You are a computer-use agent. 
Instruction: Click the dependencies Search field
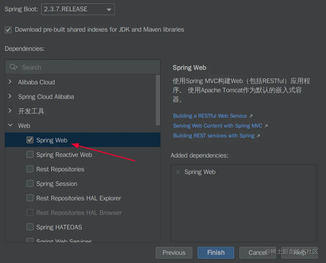point(83,67)
